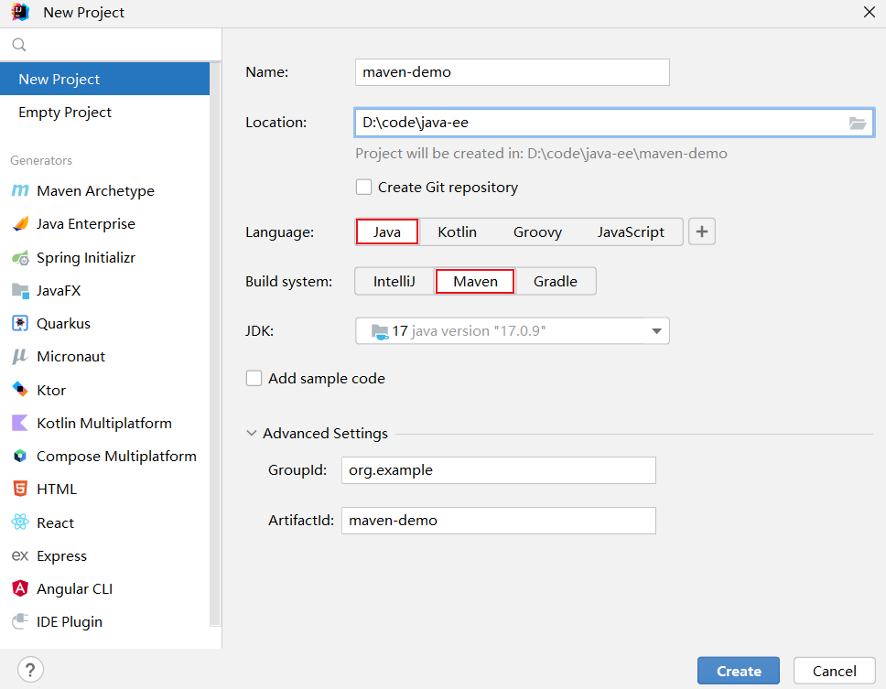Select the Quarkus generator label
The width and height of the screenshot is (886, 689).
(63, 324)
